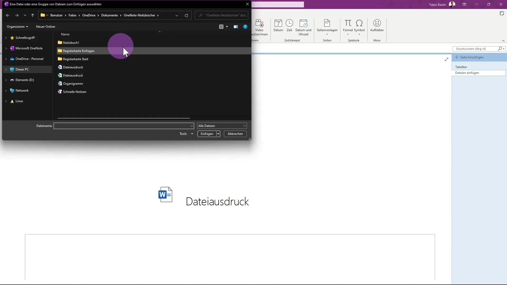
Task: Open Formel in the Symbole group
Action: (x=348, y=27)
